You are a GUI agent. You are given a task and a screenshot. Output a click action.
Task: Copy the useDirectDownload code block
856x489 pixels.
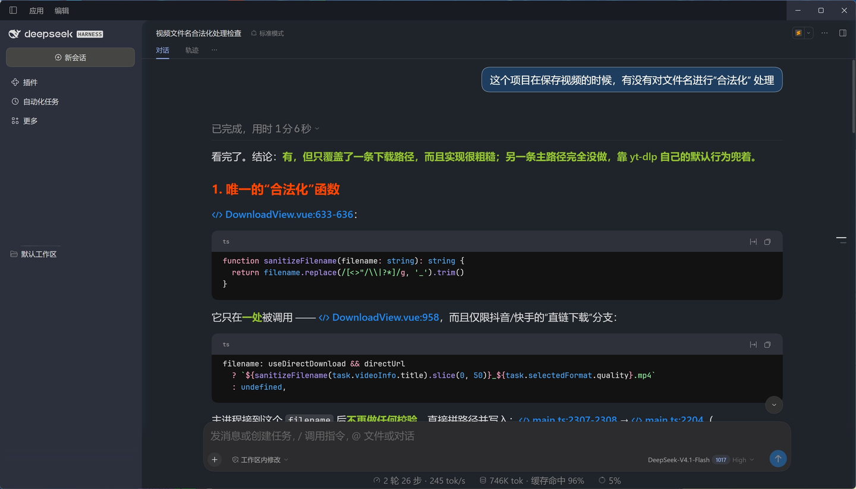[767, 345]
